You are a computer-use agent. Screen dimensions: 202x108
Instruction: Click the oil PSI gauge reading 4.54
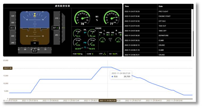(x=78, y=43)
